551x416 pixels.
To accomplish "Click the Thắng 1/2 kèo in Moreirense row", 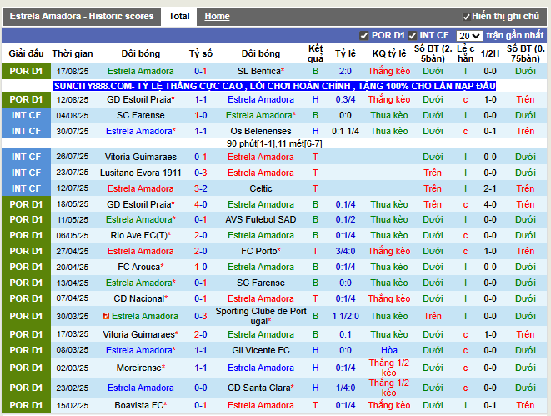I will [x=389, y=368].
